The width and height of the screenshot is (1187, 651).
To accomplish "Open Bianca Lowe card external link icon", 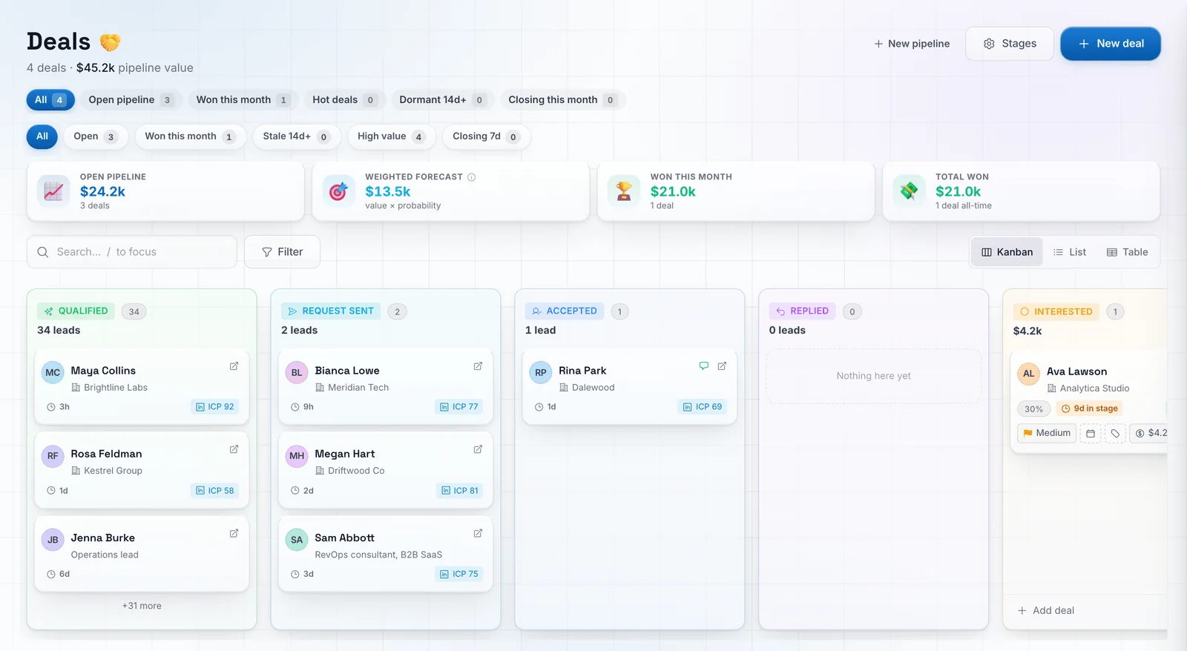I will (x=478, y=366).
